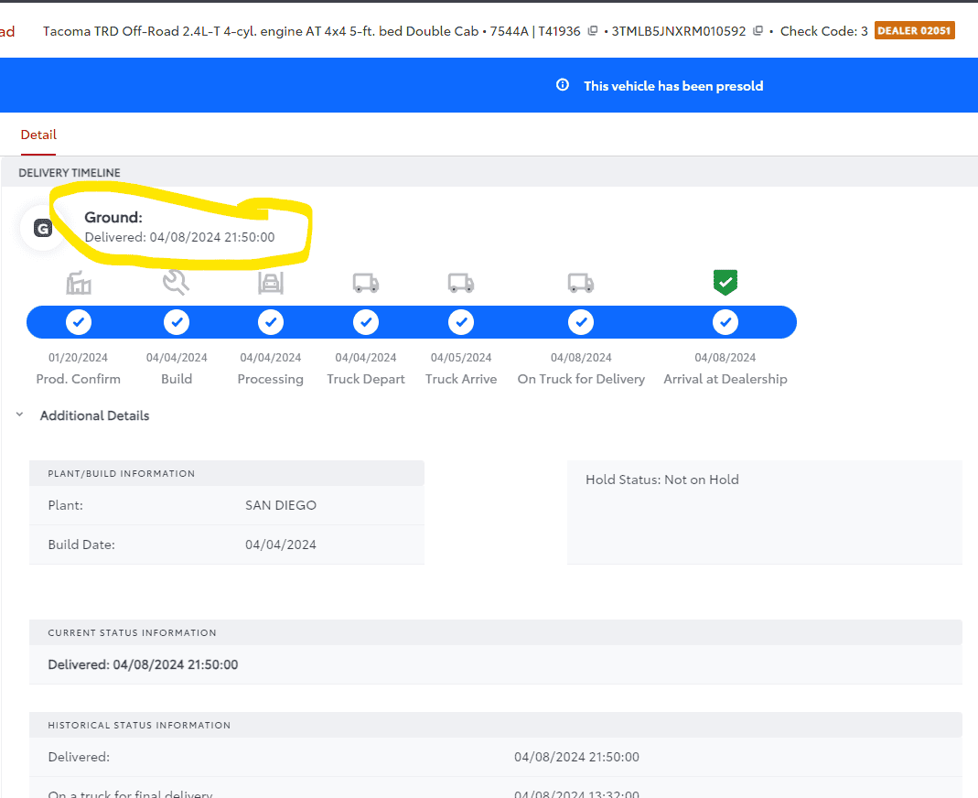The image size is (978, 798).
Task: Click the Delivered row in Historical Status Information
Action: 79,757
